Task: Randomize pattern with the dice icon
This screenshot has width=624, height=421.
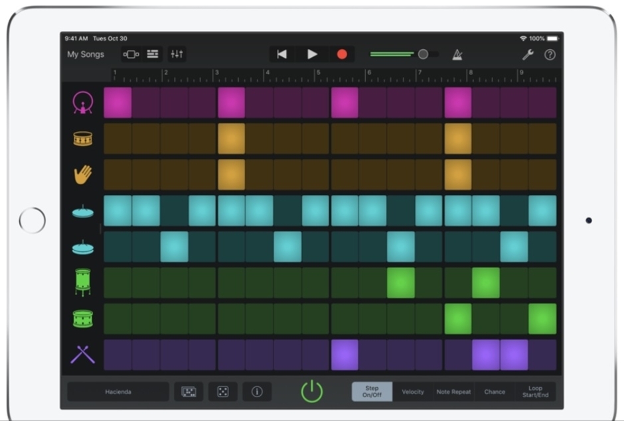Action: coord(223,392)
